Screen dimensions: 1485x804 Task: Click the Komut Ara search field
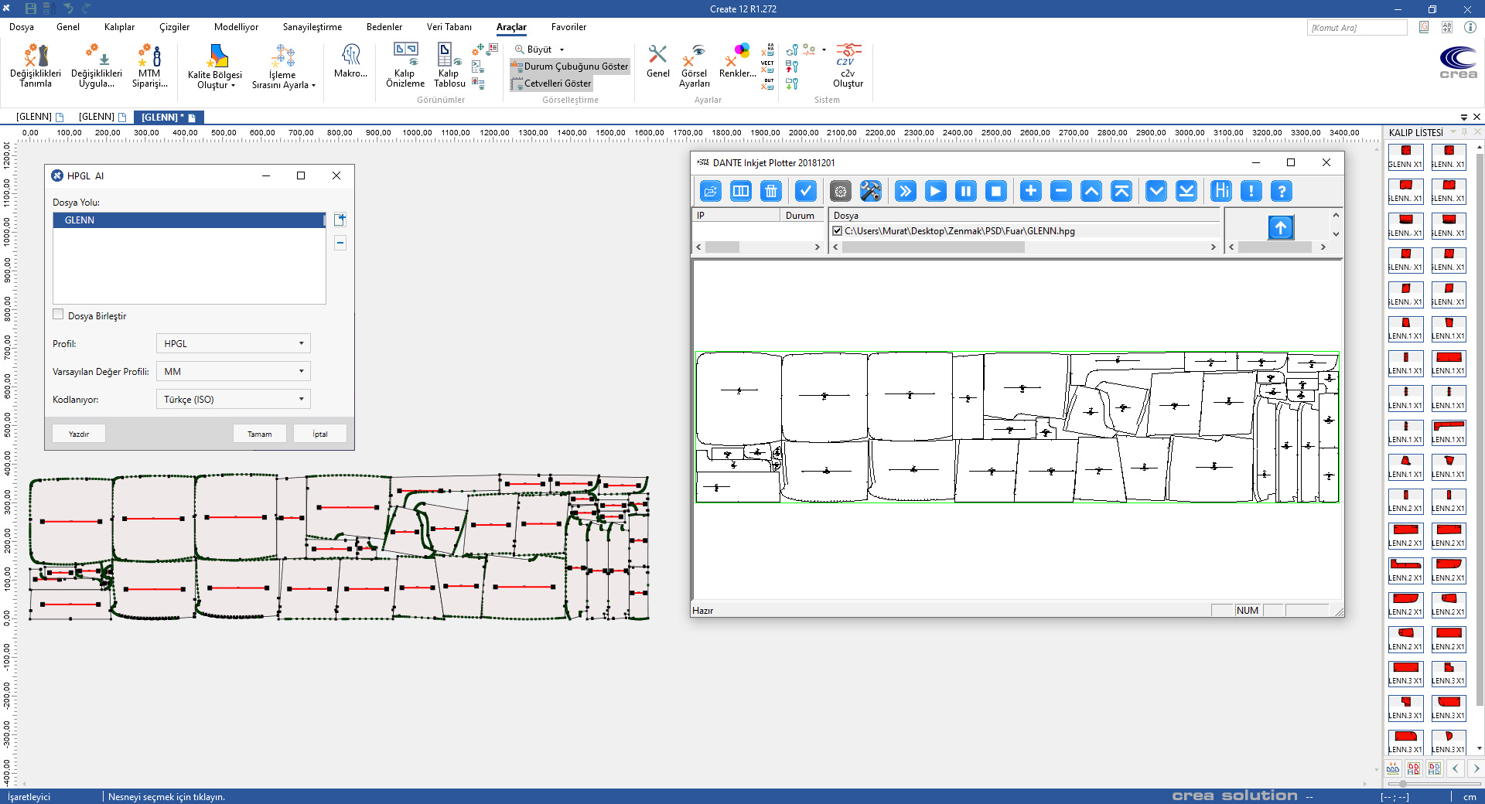1357,28
